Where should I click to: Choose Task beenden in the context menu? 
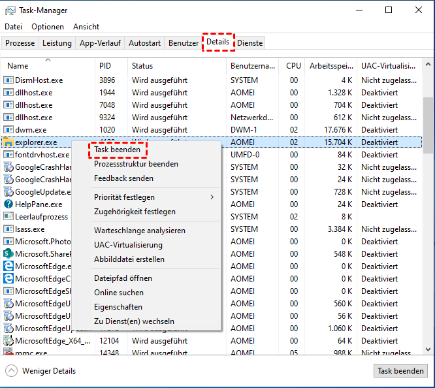117,150
